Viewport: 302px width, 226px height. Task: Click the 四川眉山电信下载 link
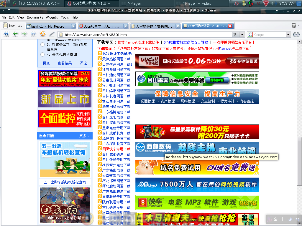pos(116,123)
